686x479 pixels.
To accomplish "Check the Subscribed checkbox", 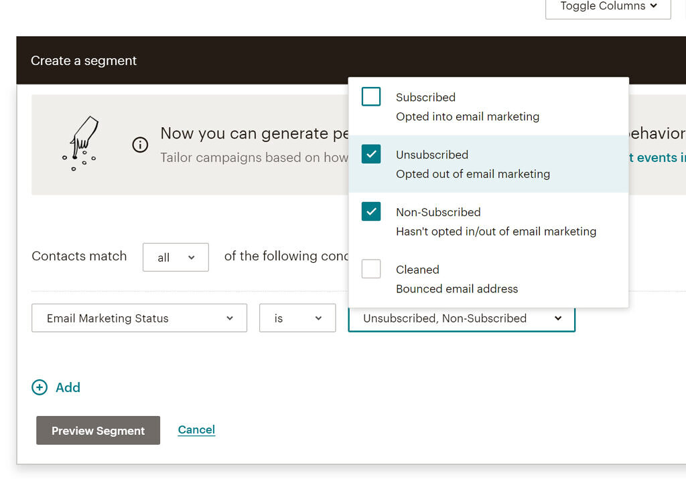I will [370, 96].
